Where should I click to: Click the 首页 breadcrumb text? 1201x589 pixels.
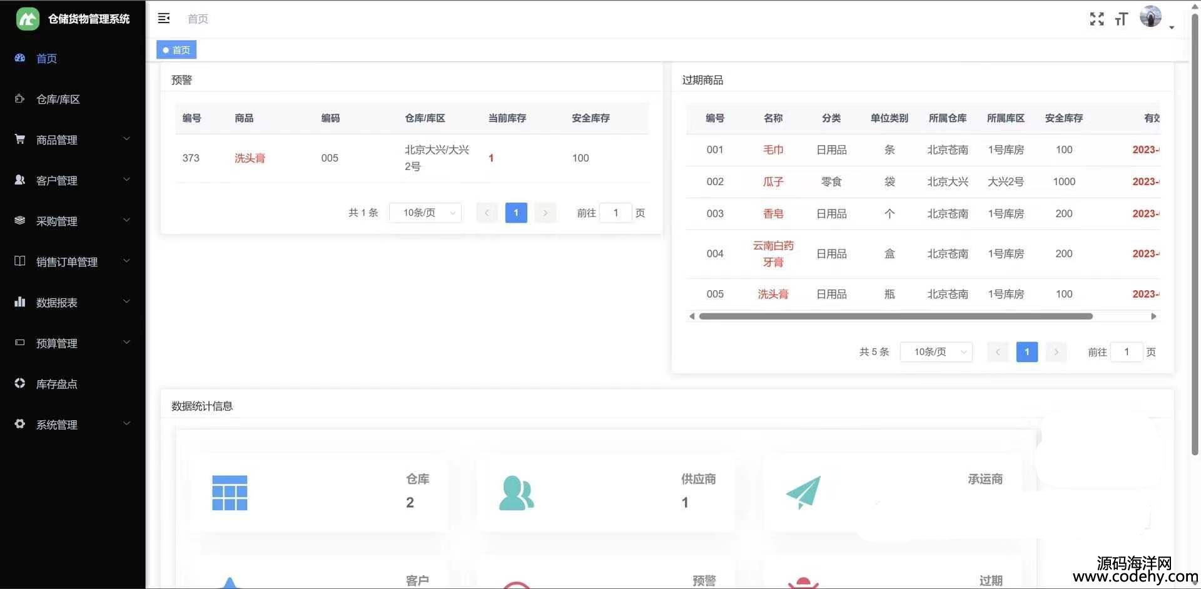[198, 19]
